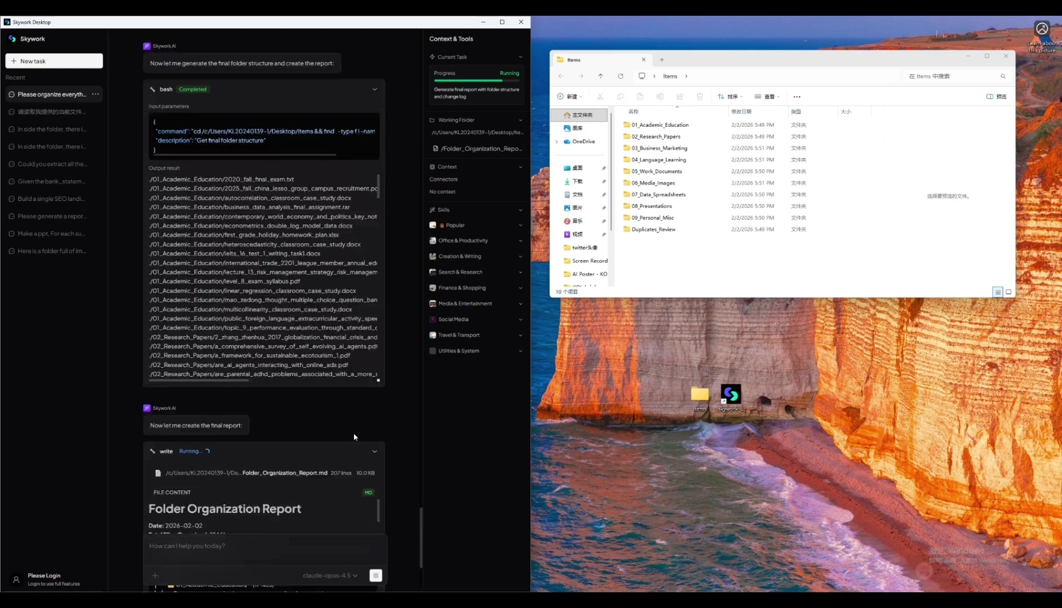The width and height of the screenshot is (1062, 608).
Task: Toggle the File Explorer preview pane
Action: (x=996, y=97)
